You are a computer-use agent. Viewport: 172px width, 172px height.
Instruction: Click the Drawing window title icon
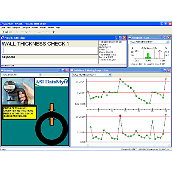[x=3, y=71]
